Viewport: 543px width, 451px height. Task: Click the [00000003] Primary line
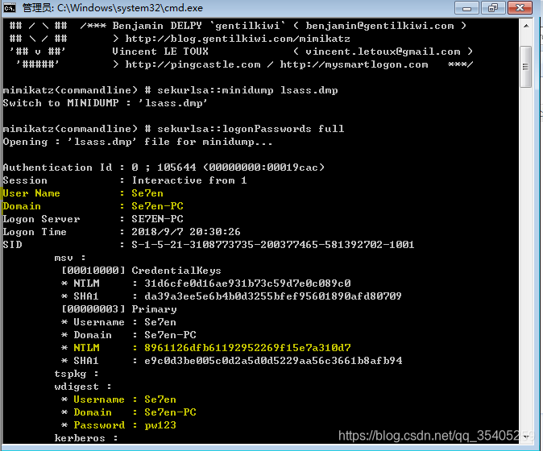click(x=118, y=309)
